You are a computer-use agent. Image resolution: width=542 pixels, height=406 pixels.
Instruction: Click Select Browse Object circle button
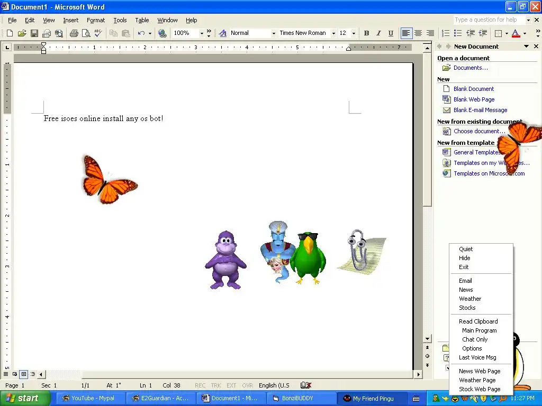[428, 356]
